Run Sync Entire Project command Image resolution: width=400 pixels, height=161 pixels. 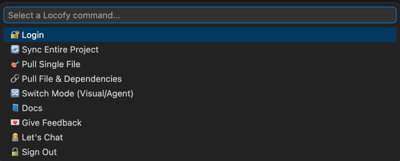(60, 50)
